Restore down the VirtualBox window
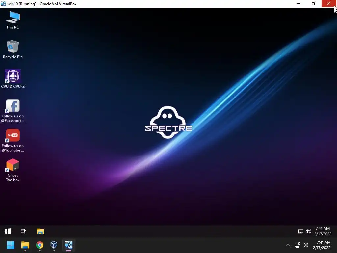Screen dimensions: 337x253 [314, 3]
